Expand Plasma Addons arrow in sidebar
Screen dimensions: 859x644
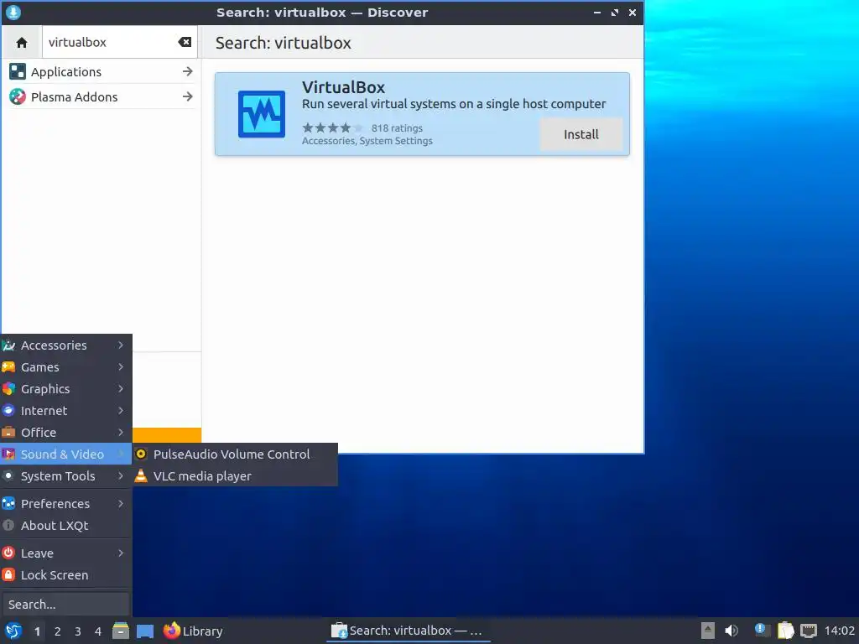point(187,96)
